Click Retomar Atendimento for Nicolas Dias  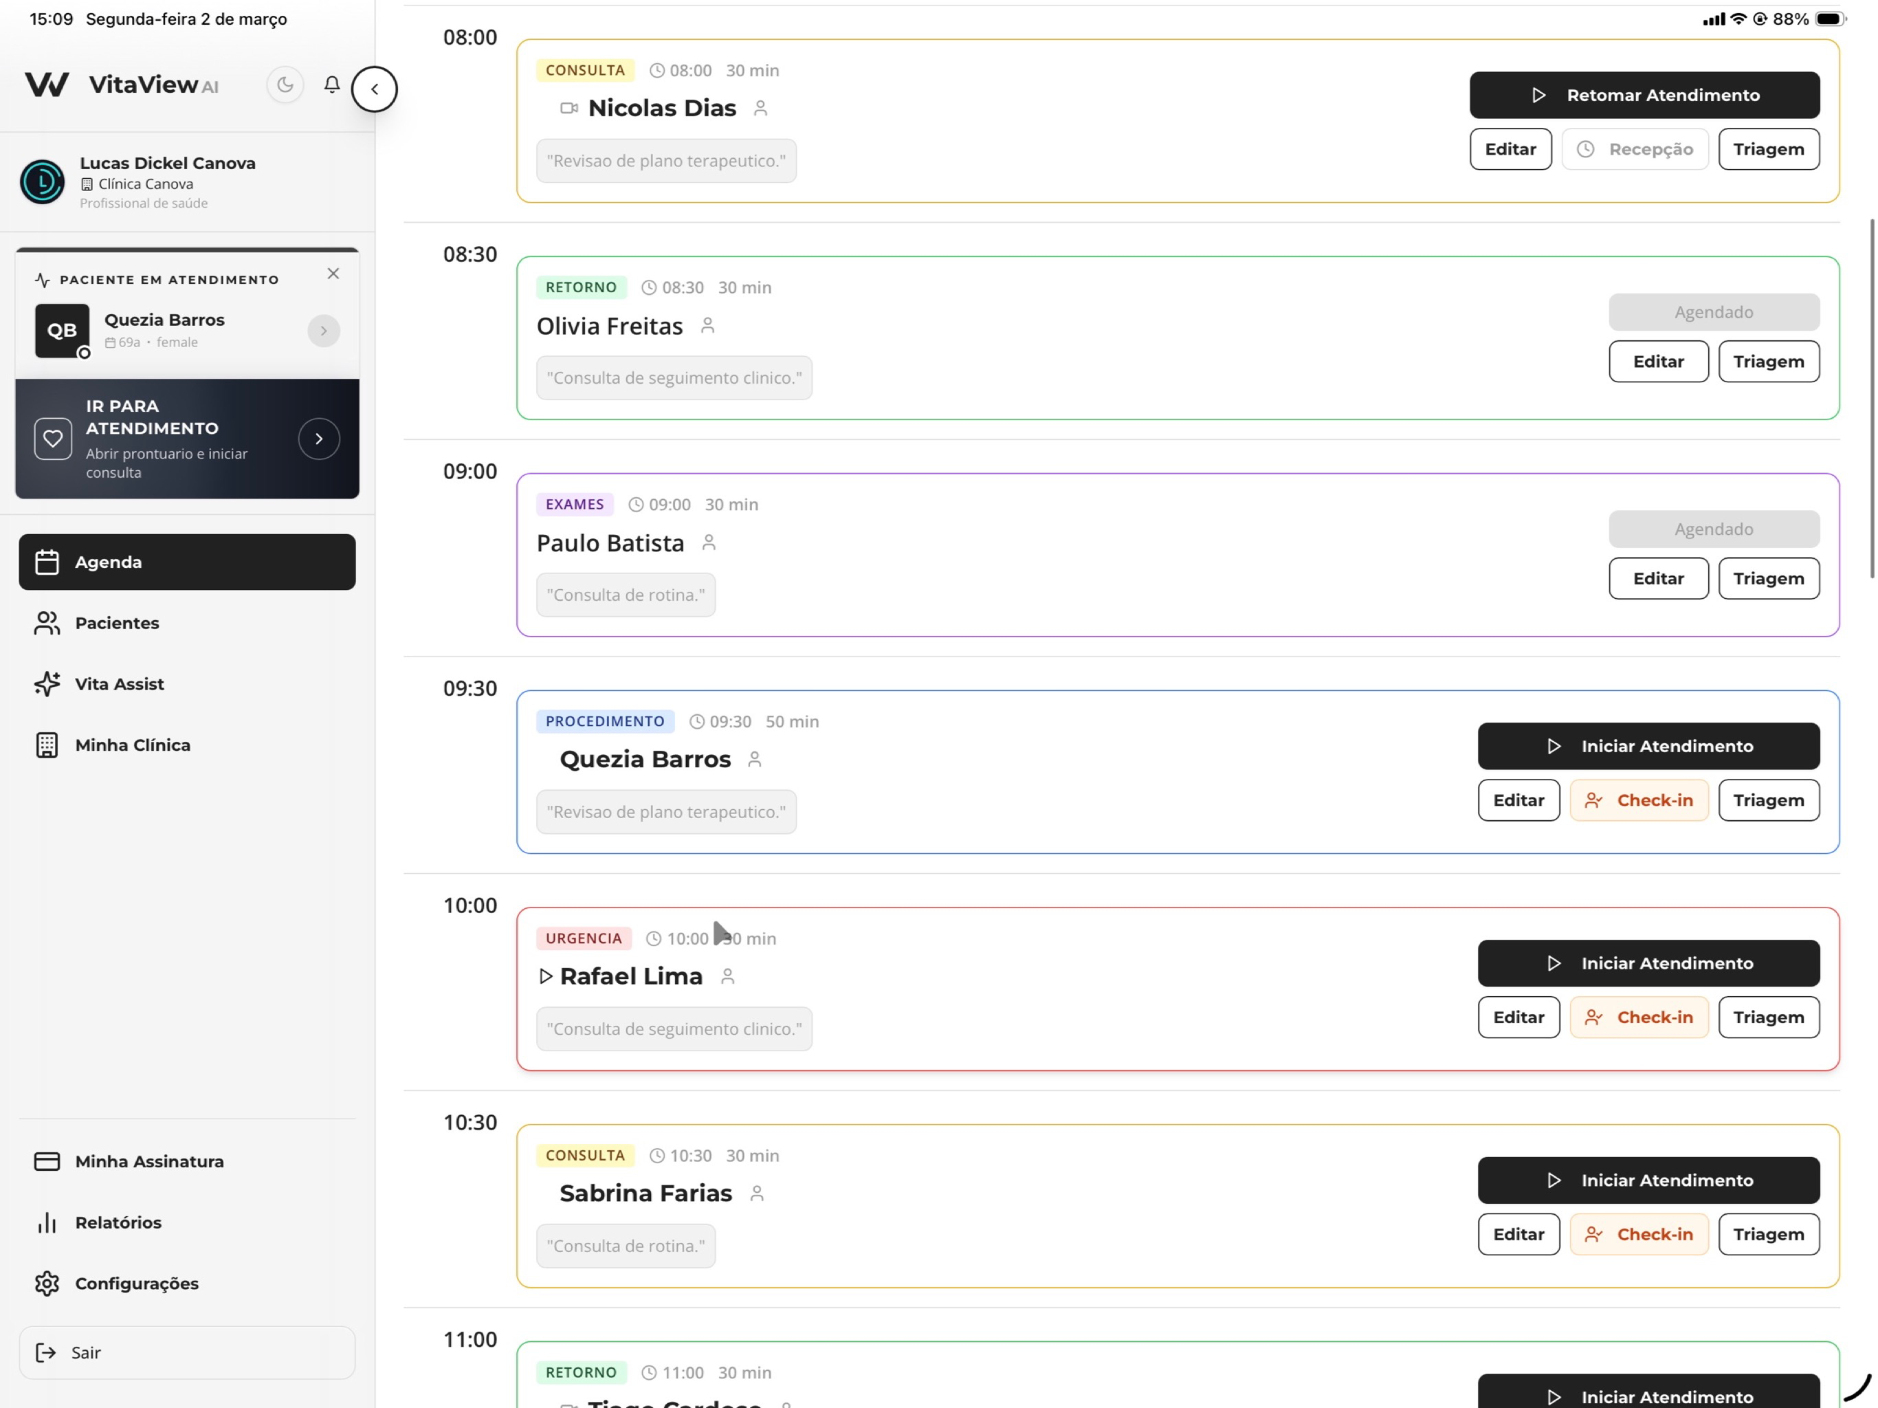[x=1644, y=95]
